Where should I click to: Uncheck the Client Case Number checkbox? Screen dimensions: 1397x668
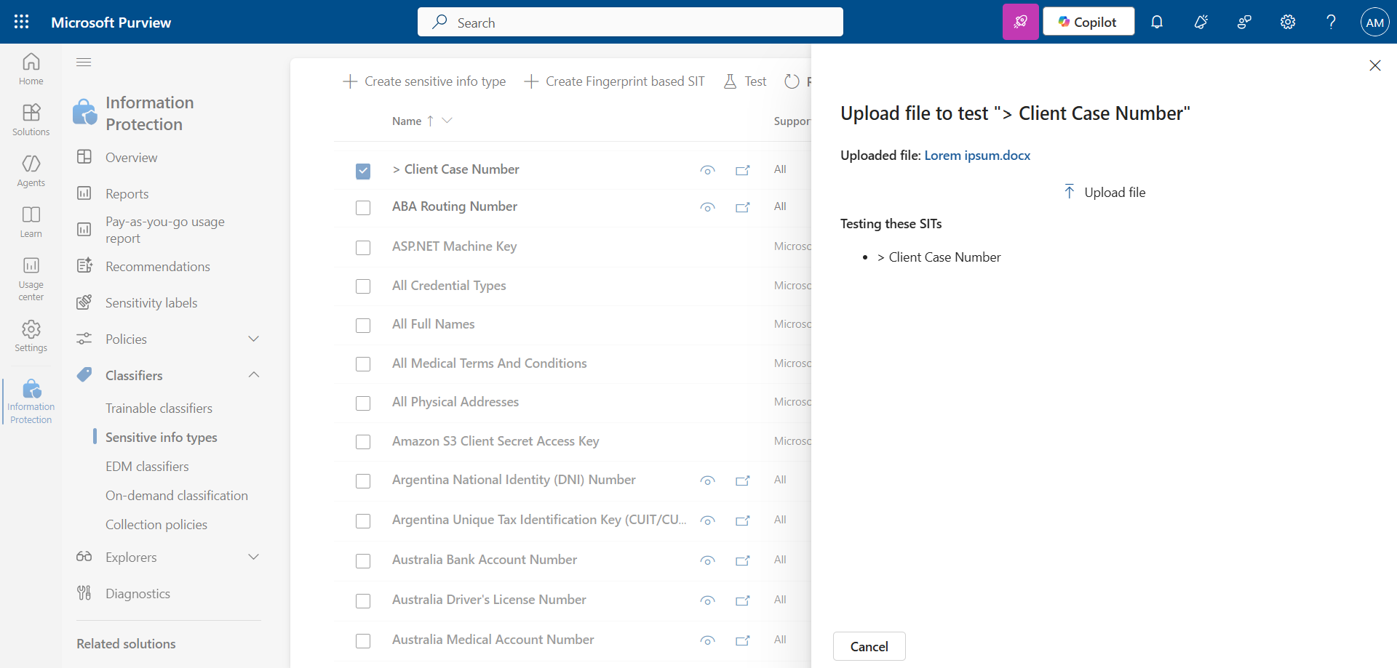click(363, 171)
